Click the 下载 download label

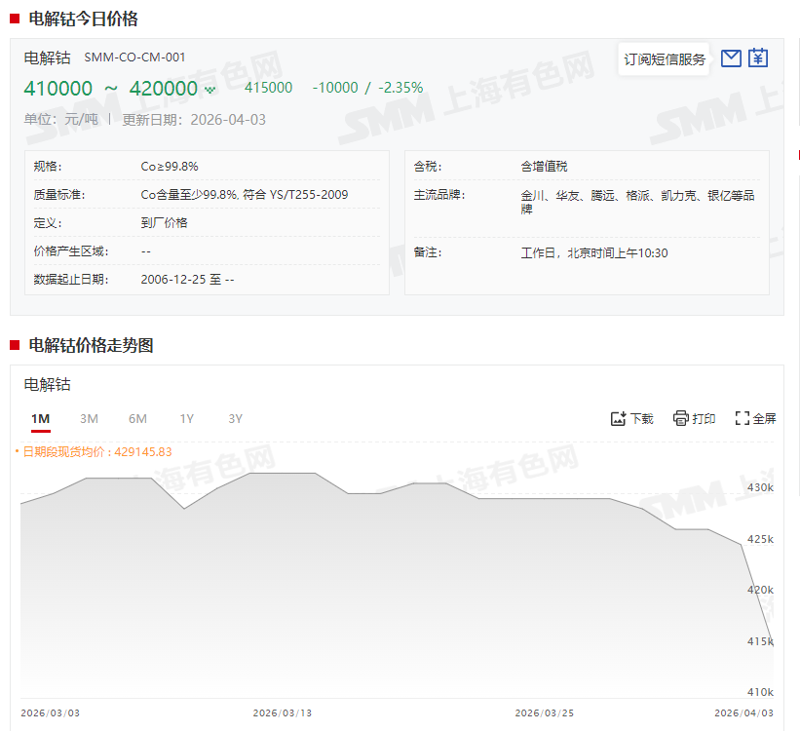pyautogui.click(x=641, y=419)
